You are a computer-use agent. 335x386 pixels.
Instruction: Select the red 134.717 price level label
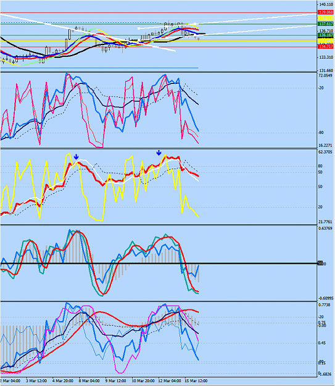[x=325, y=46]
